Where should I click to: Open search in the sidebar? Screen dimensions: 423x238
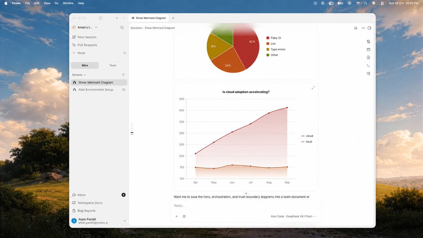pyautogui.click(x=122, y=27)
